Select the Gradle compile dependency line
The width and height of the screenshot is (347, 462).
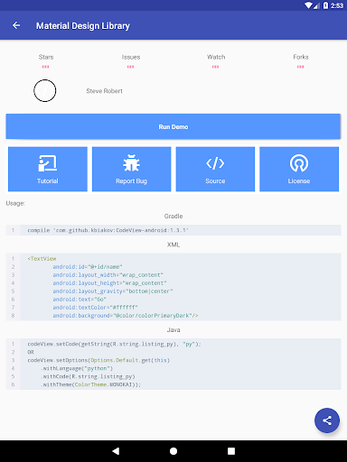[x=108, y=230]
